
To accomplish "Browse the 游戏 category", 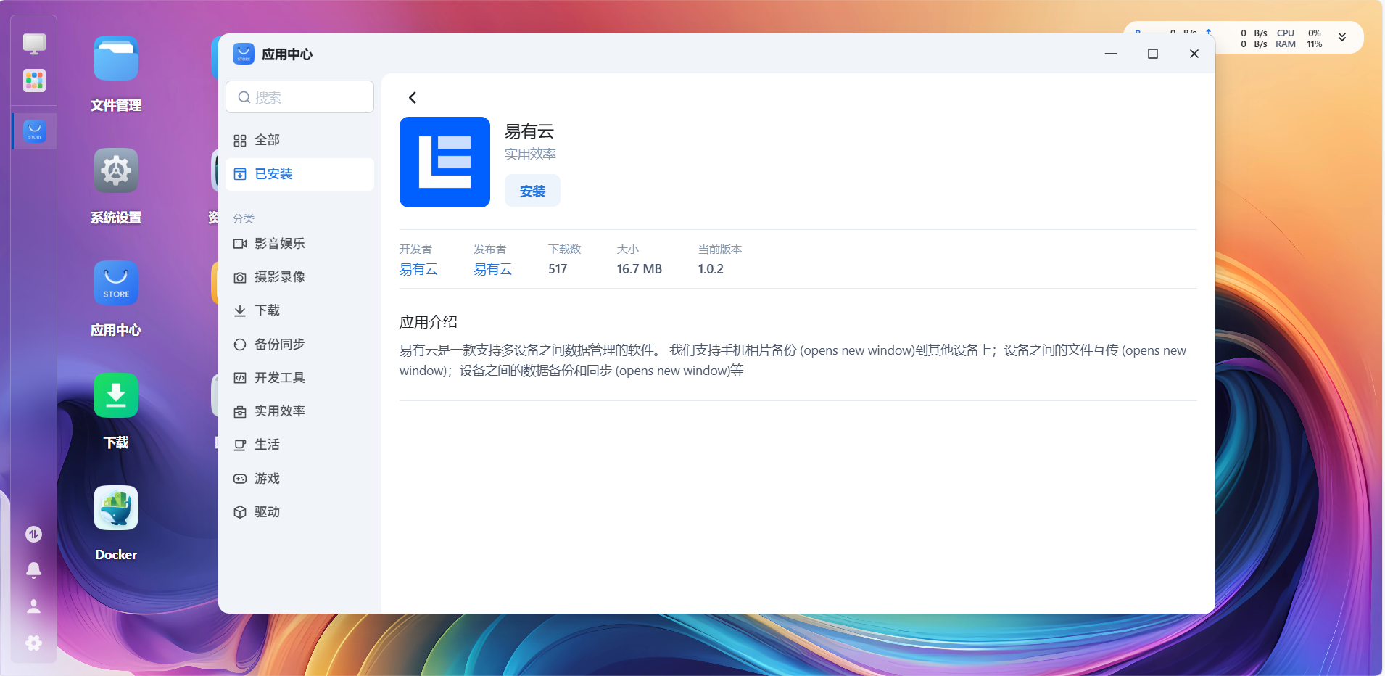I will (x=299, y=479).
